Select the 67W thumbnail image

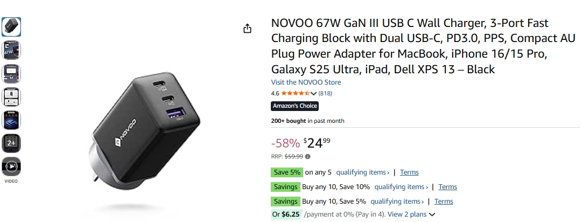click(x=11, y=50)
